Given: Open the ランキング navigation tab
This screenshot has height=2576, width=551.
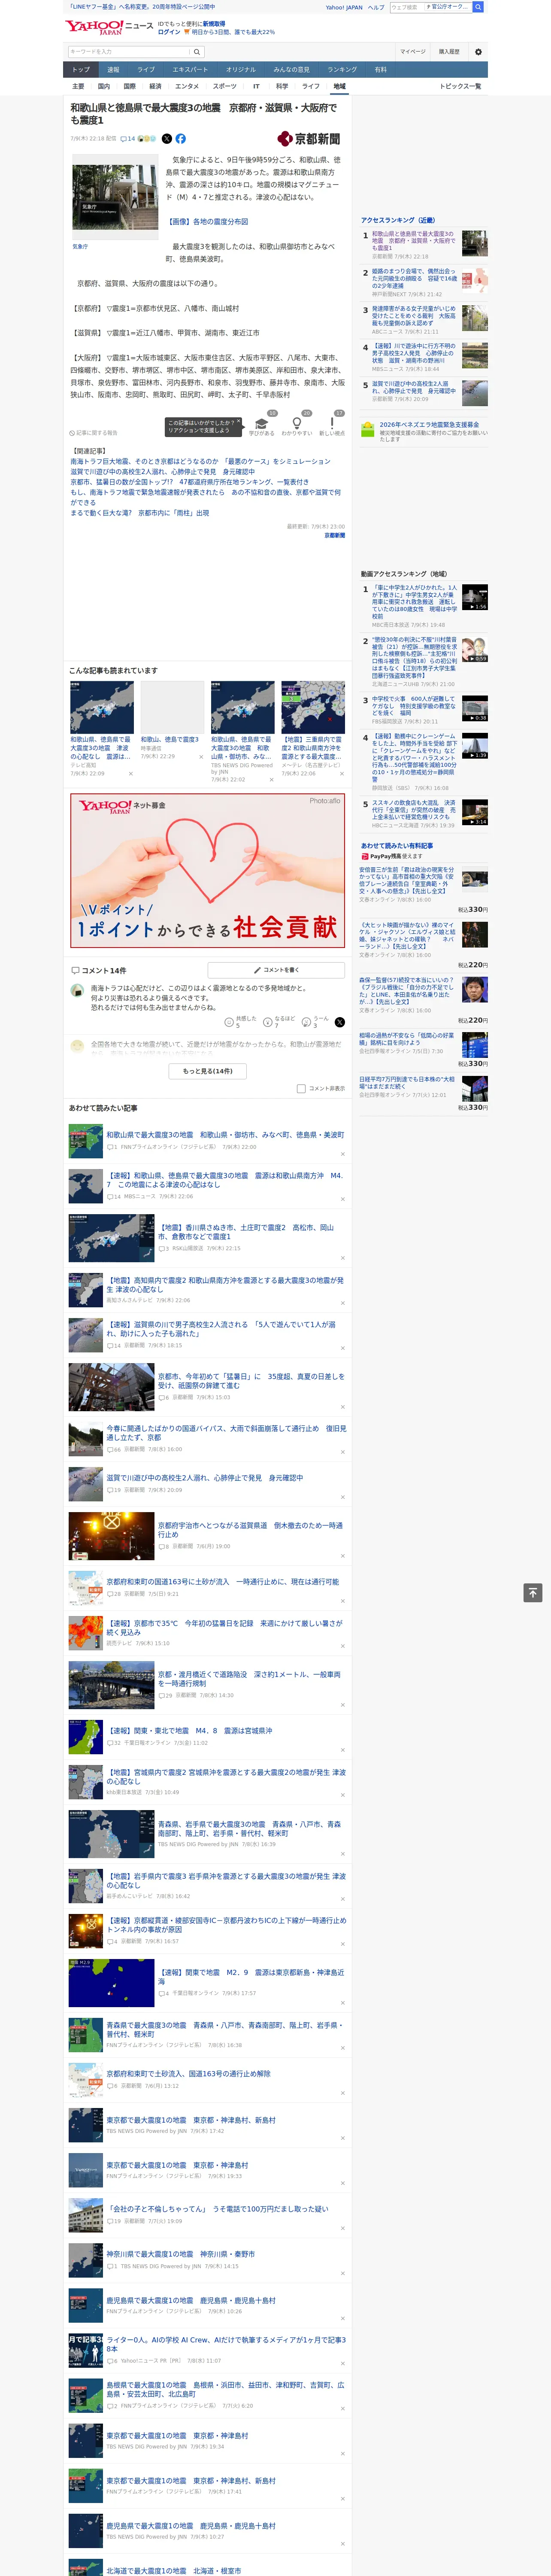Looking at the screenshot, I should coord(342,70).
